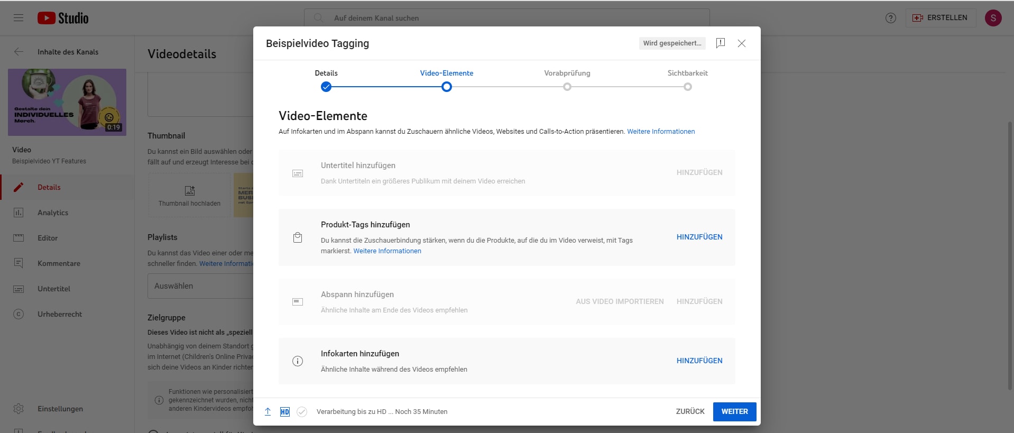1014x433 pixels.
Task: Click the shopping bag Produkt-Tags icon
Action: 298,238
